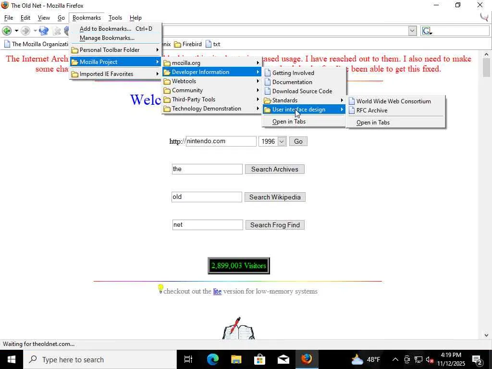Viewport: 492px width, 369px height.
Task: Click the page scrollbar up arrow
Action: click(486, 54)
